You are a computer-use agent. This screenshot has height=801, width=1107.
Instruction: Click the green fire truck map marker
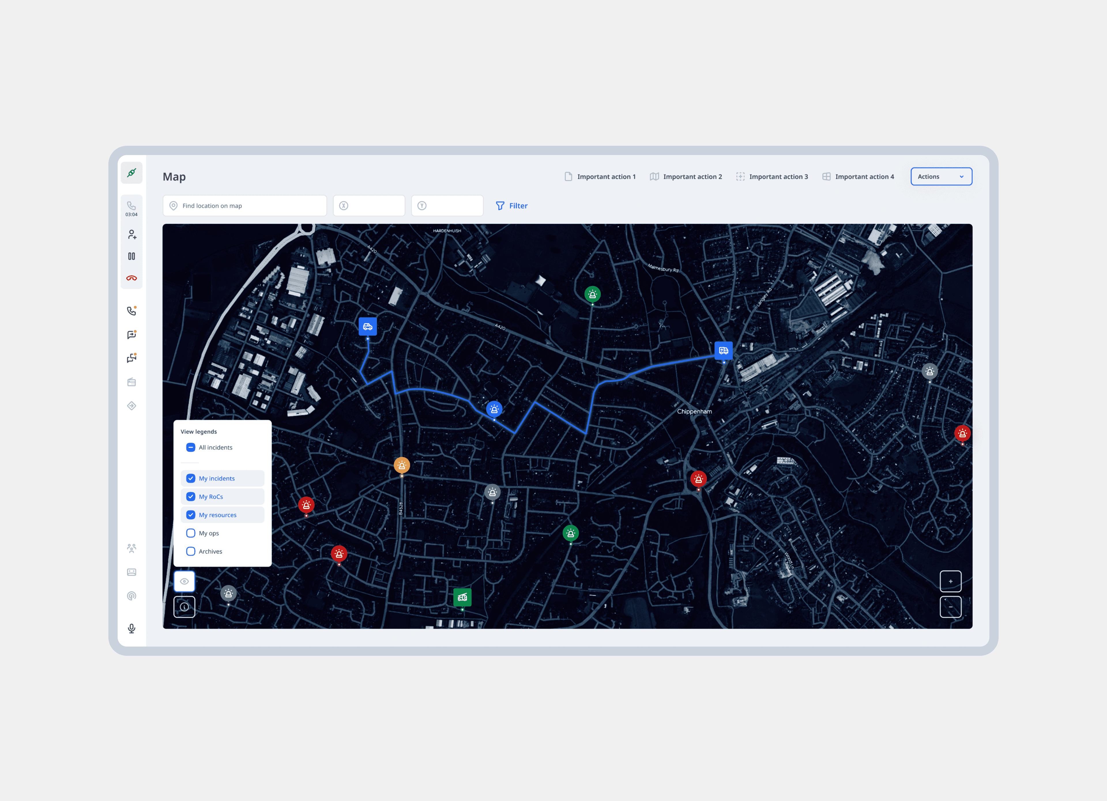pos(462,597)
